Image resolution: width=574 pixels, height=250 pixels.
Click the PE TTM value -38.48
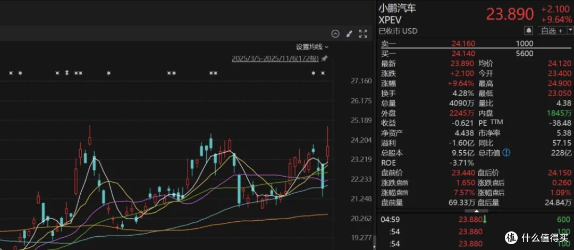pyautogui.click(x=561, y=123)
